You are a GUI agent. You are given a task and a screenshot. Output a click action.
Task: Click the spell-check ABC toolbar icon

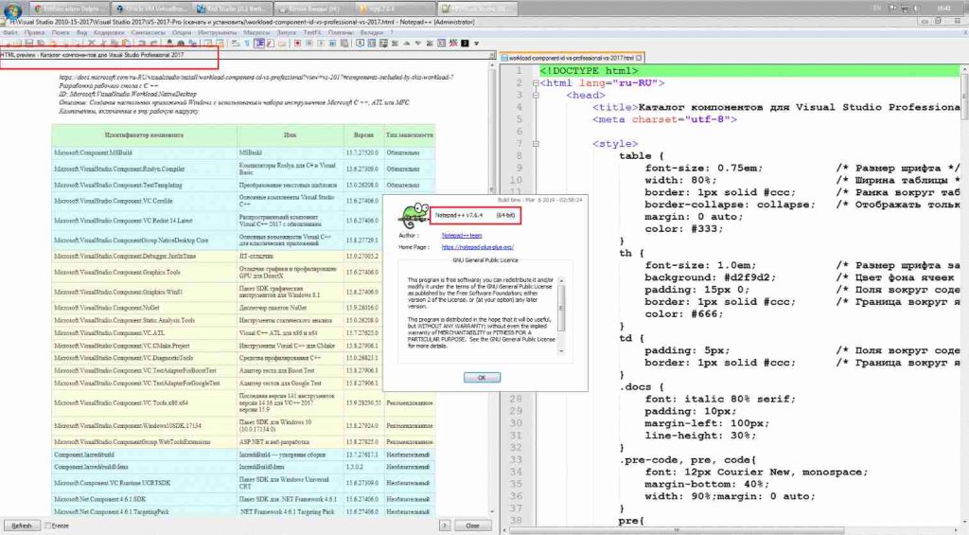coord(453,44)
